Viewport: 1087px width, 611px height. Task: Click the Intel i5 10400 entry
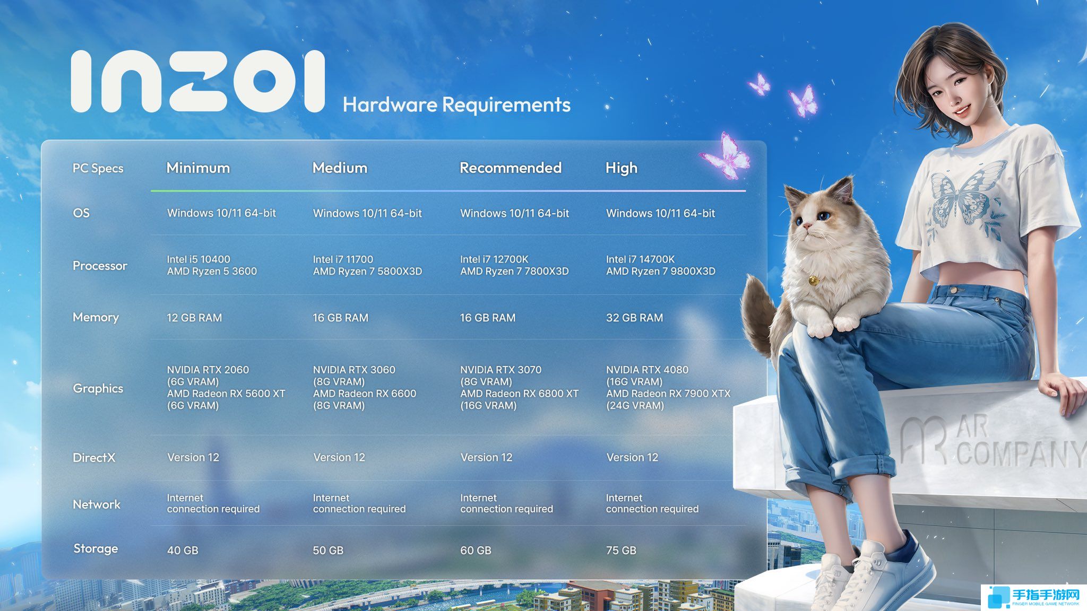[x=199, y=259]
